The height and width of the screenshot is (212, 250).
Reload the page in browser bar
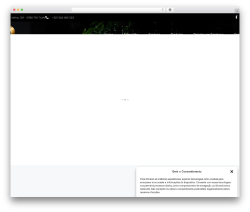click(x=162, y=10)
